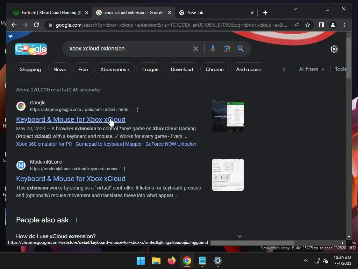Open the search Tools option
The height and width of the screenshot is (269, 358).
pyautogui.click(x=340, y=69)
